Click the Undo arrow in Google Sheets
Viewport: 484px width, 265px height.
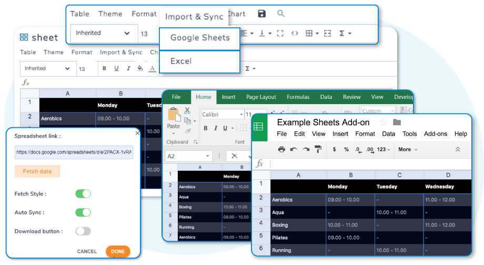pyautogui.click(x=294, y=150)
